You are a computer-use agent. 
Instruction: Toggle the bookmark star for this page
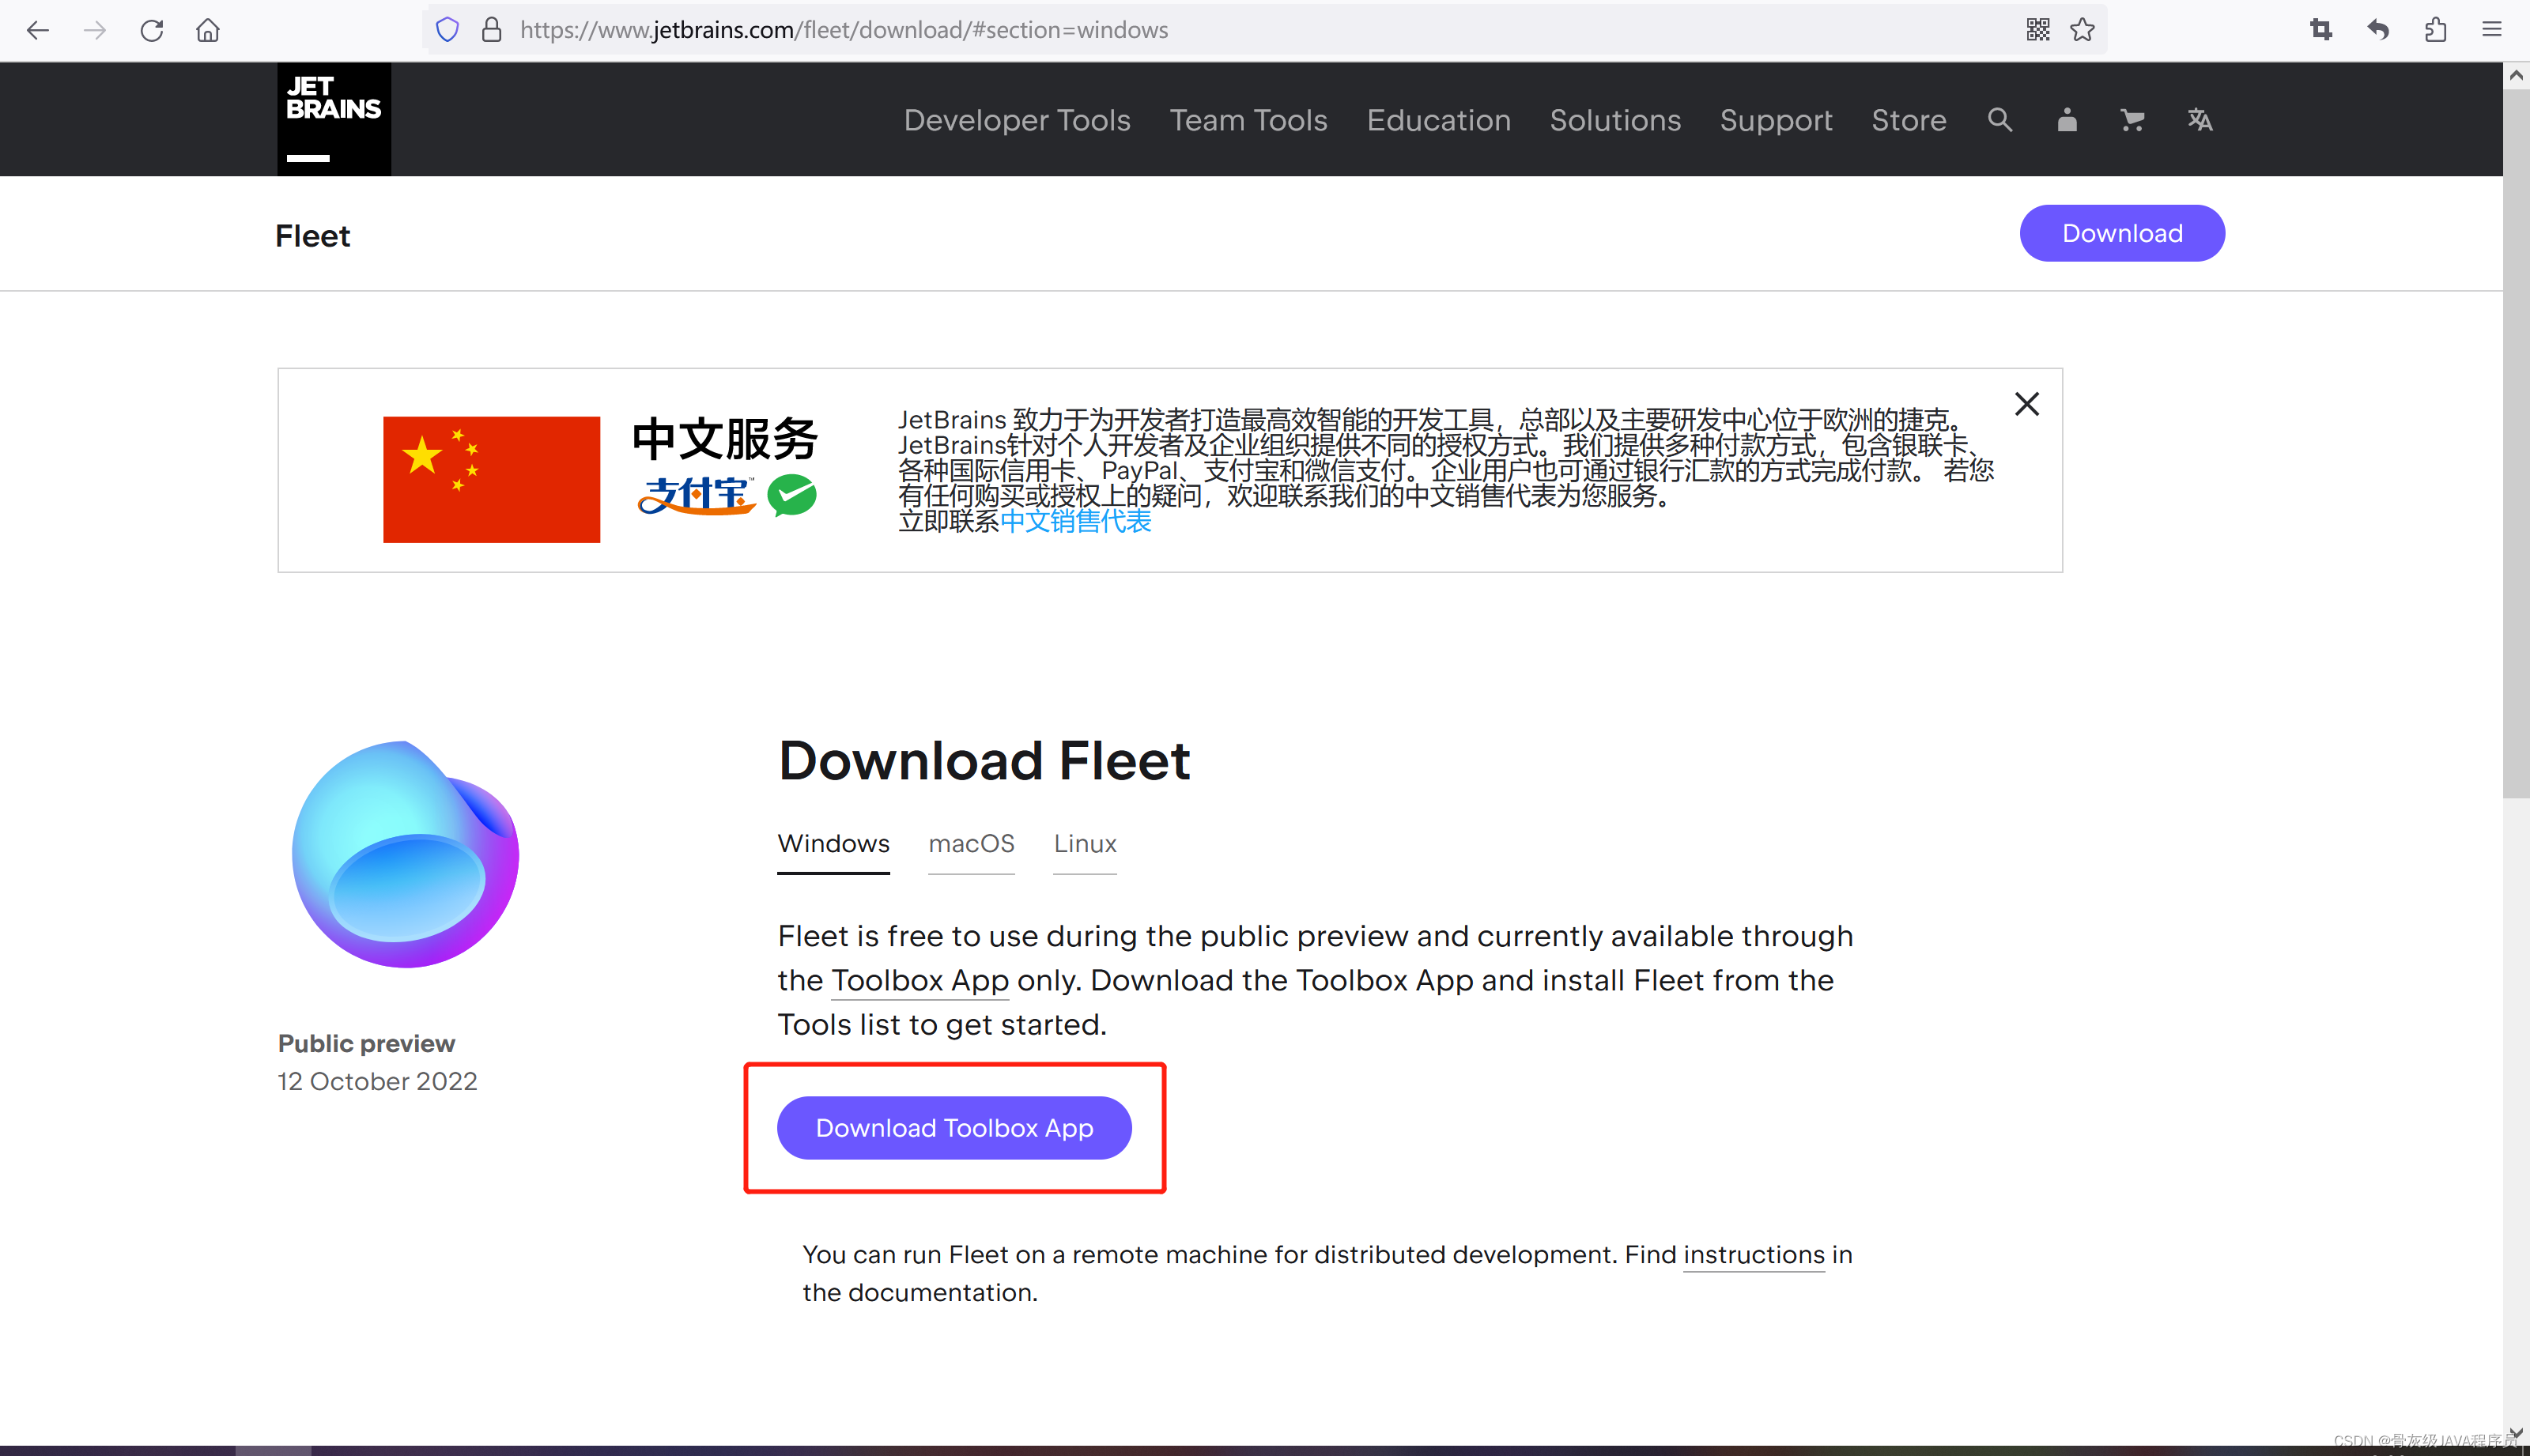click(2082, 29)
